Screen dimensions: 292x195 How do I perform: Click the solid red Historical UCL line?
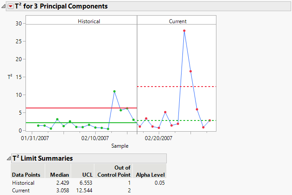click(67, 108)
